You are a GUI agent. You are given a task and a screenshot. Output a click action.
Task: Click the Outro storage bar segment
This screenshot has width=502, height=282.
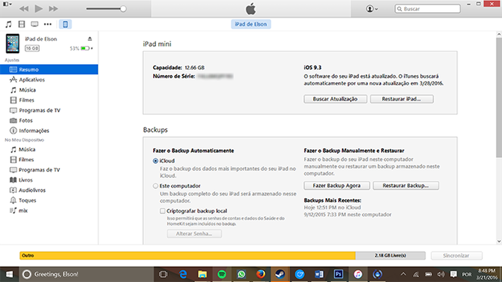[x=188, y=256]
